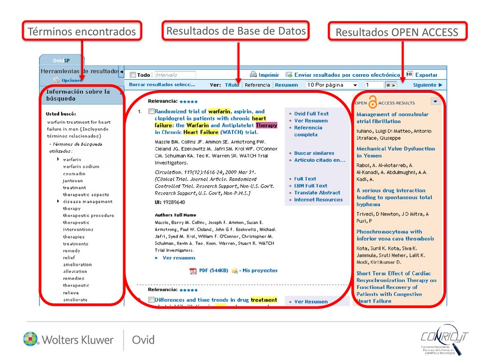Check the box for the Randomized trial result

(x=151, y=111)
